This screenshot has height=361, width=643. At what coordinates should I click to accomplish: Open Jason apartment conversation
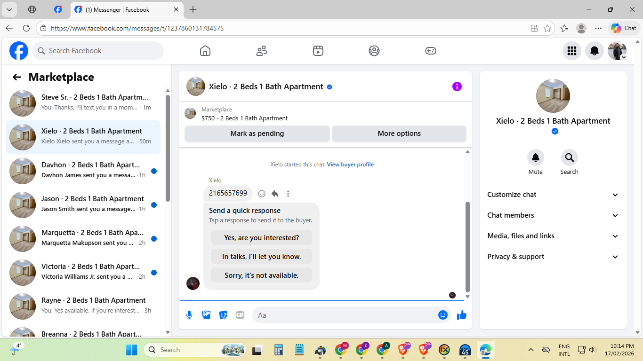click(x=83, y=205)
